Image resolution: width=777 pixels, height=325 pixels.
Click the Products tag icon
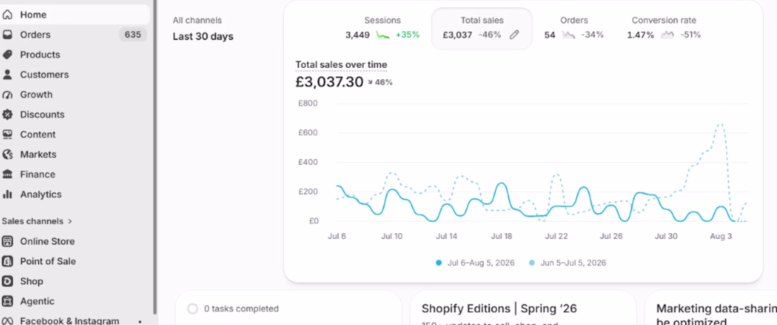7,54
